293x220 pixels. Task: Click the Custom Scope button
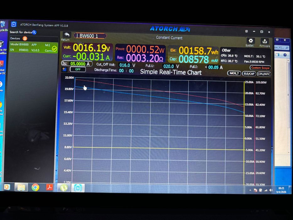[260, 68]
